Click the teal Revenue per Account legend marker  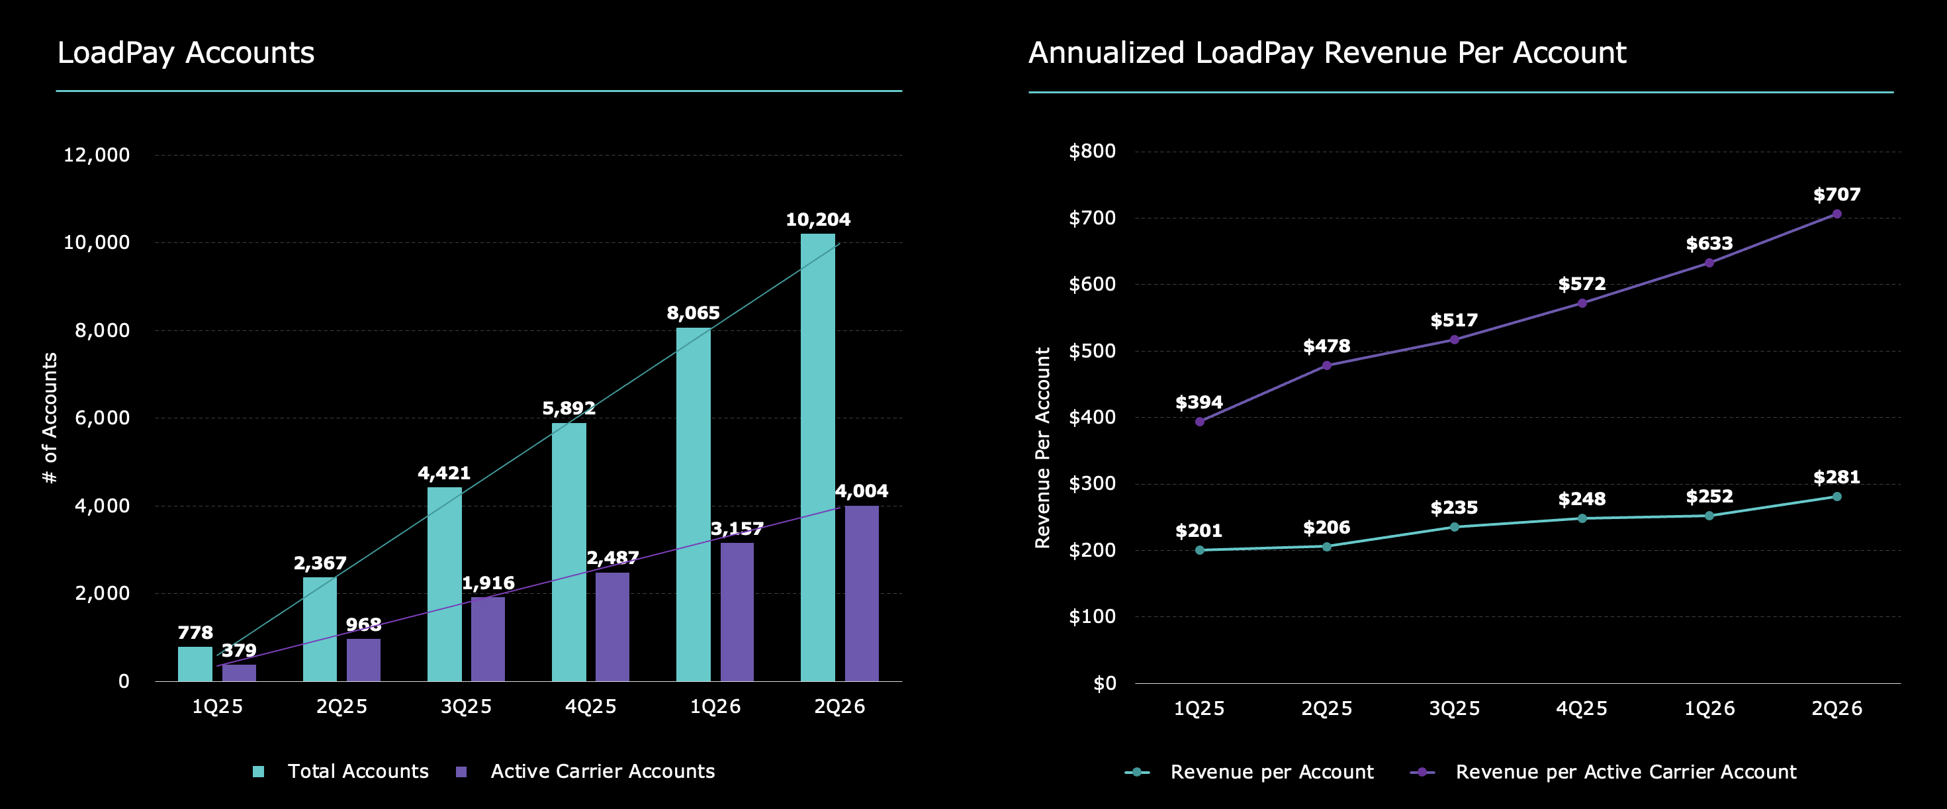pyautogui.click(x=1137, y=772)
